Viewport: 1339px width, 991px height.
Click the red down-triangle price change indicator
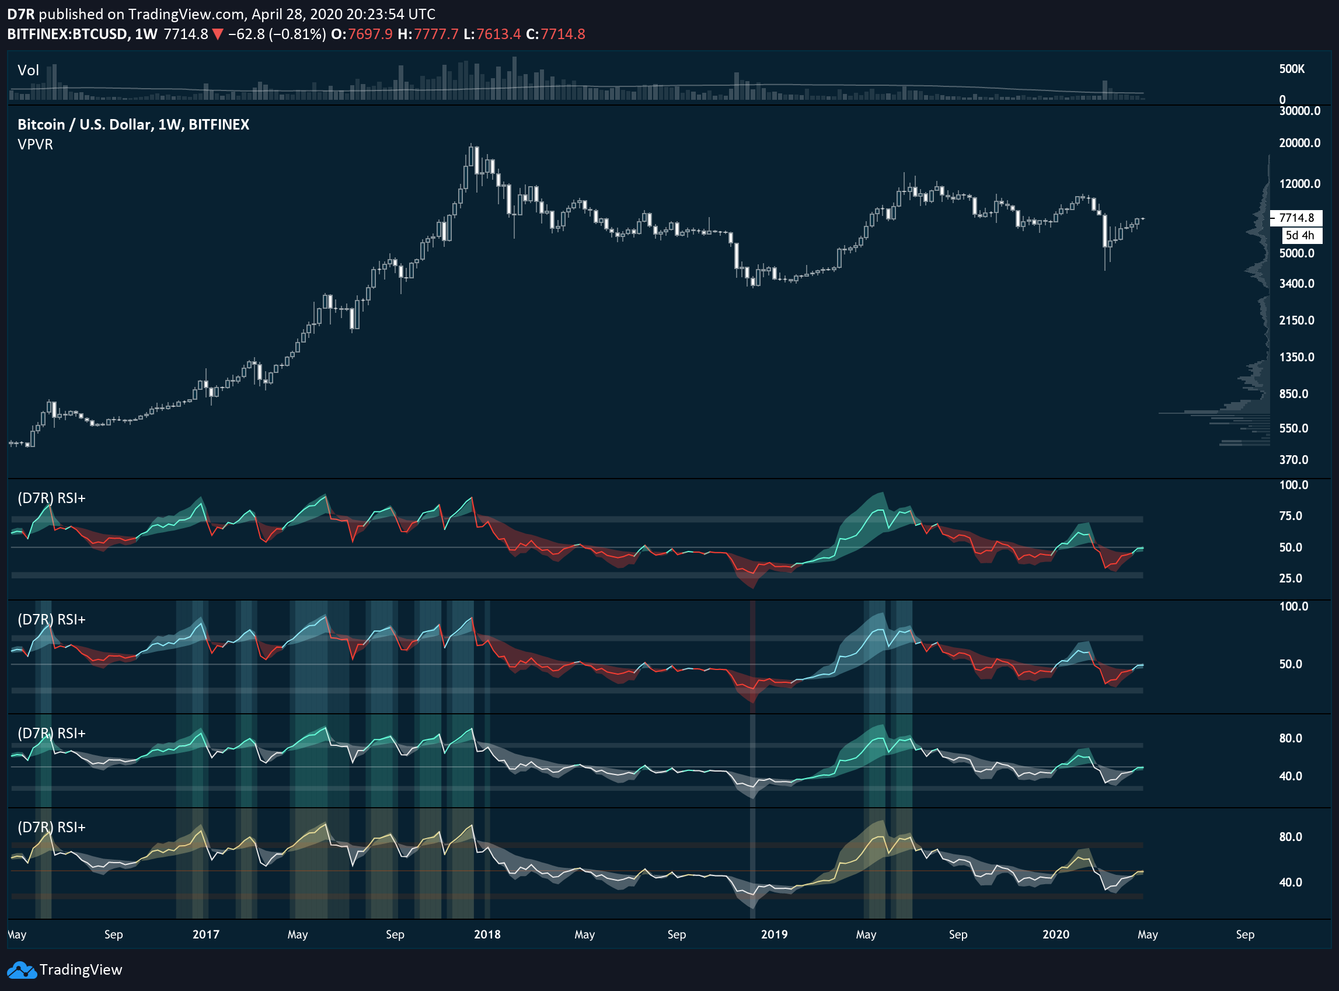218,35
